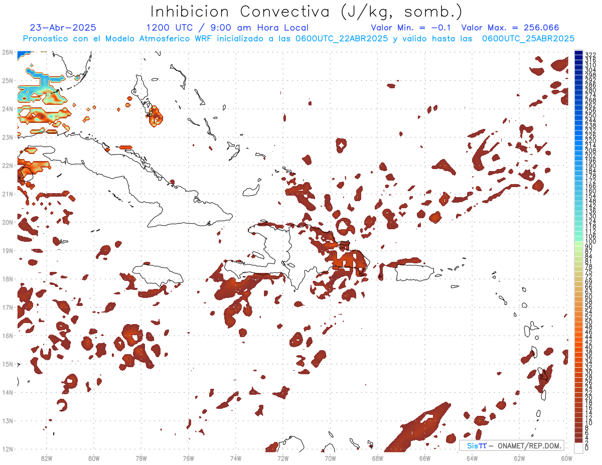The width and height of the screenshot is (602, 465).
Task: Click the 'SisTT - ONAMET/REP.DOM.' credit label
Action: pyautogui.click(x=511, y=445)
